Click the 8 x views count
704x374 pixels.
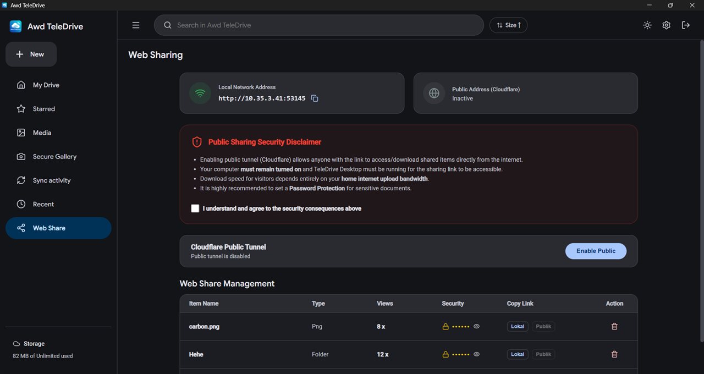click(381, 327)
